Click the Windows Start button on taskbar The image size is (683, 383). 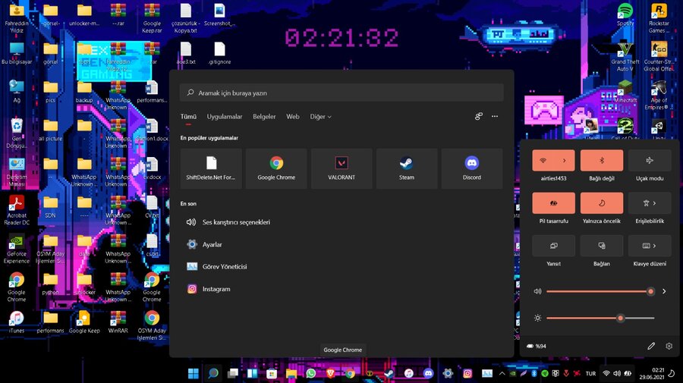click(x=194, y=373)
